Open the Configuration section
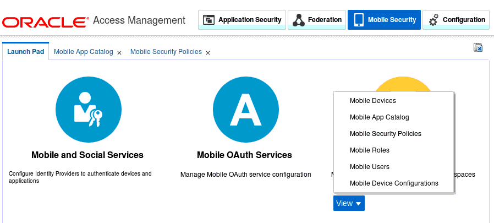The height and width of the screenshot is (223, 494). (456, 20)
